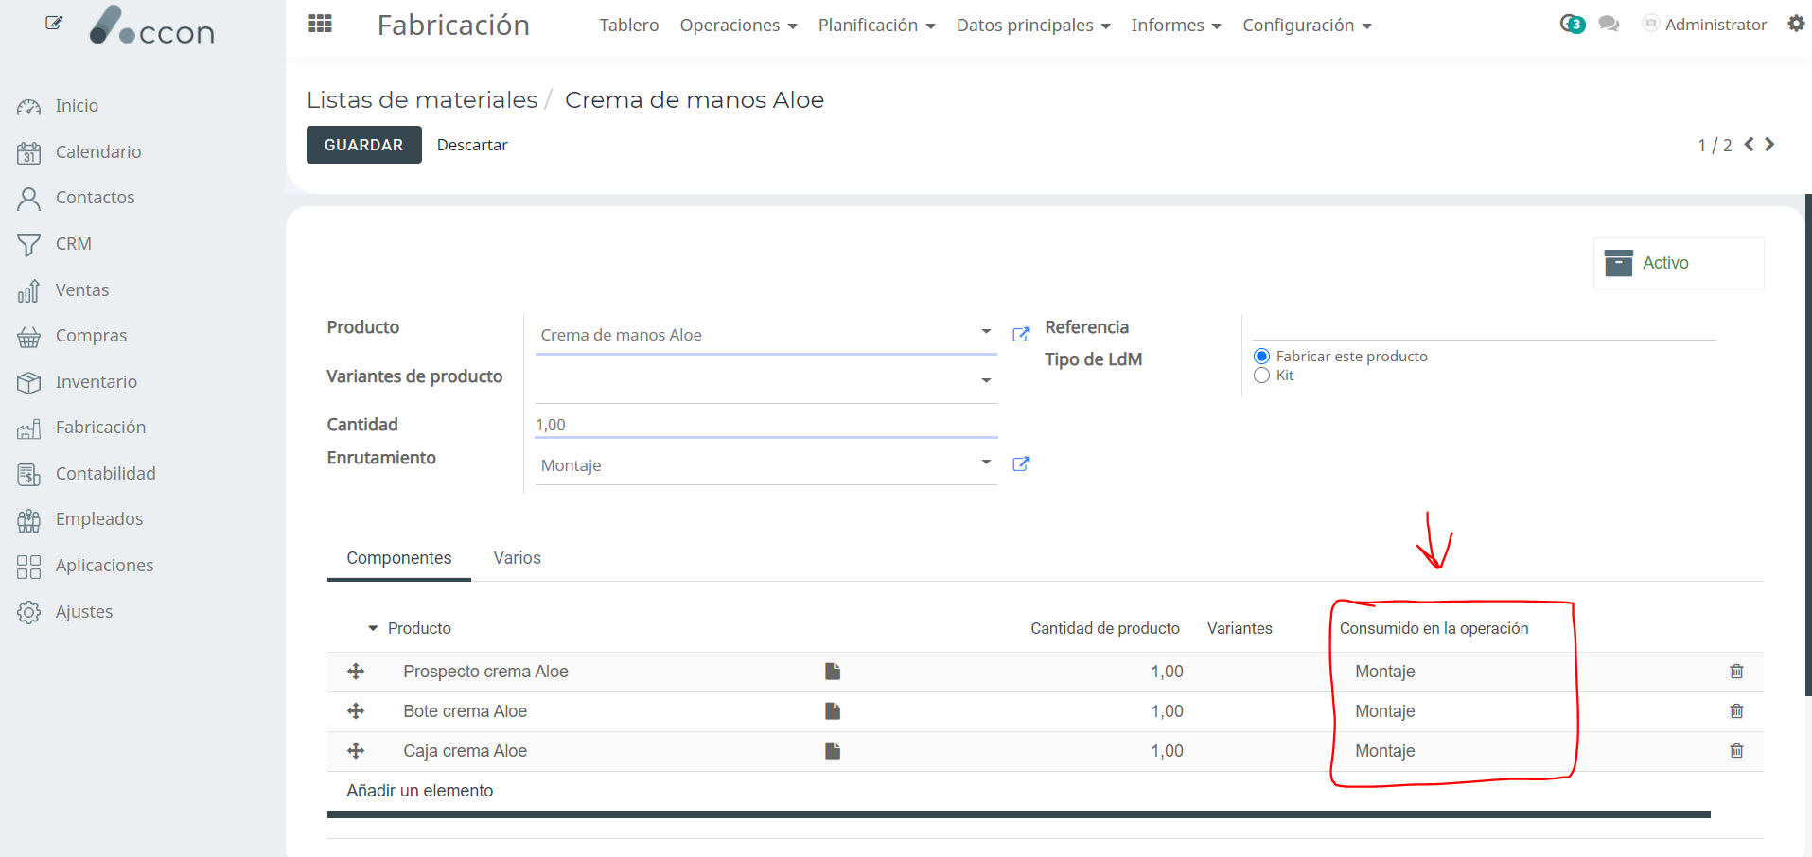Click the ccon logo
This screenshot has width=1812, height=857.
click(x=152, y=26)
